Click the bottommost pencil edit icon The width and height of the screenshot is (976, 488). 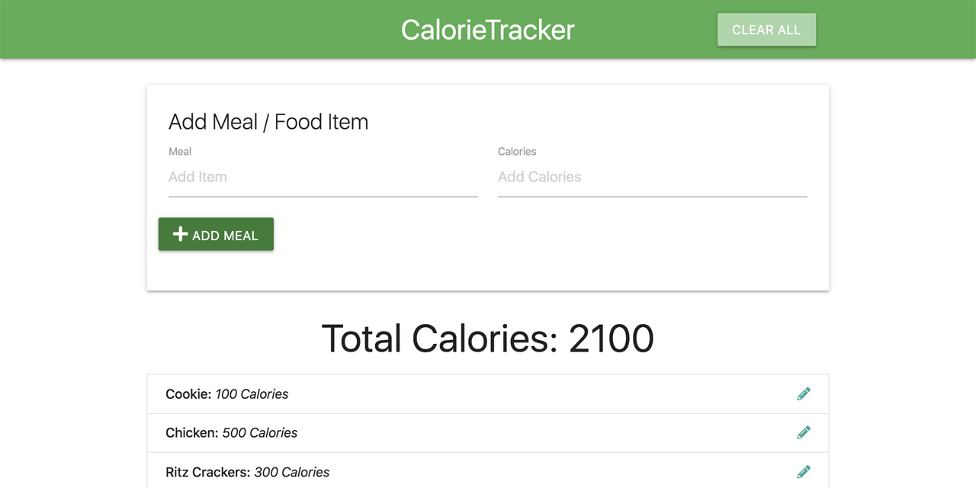coord(804,471)
